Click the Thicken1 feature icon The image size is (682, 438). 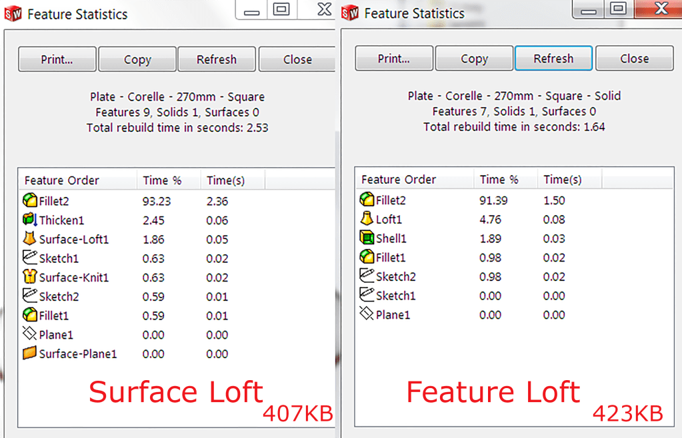[x=29, y=220]
